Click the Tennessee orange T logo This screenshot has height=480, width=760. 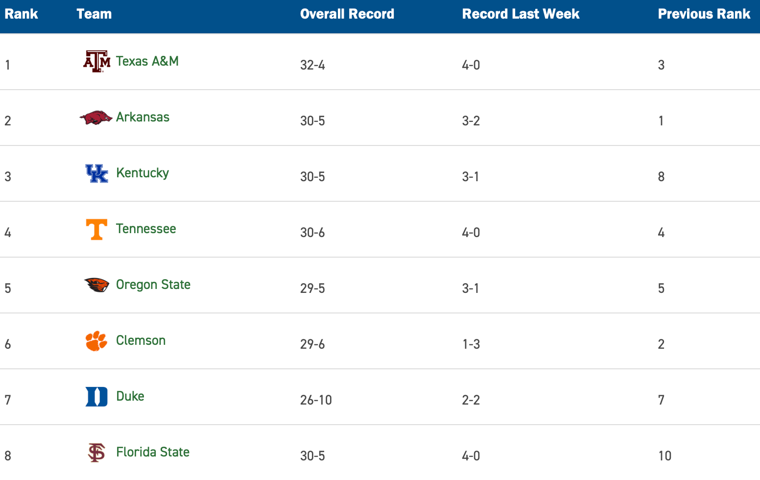[96, 229]
